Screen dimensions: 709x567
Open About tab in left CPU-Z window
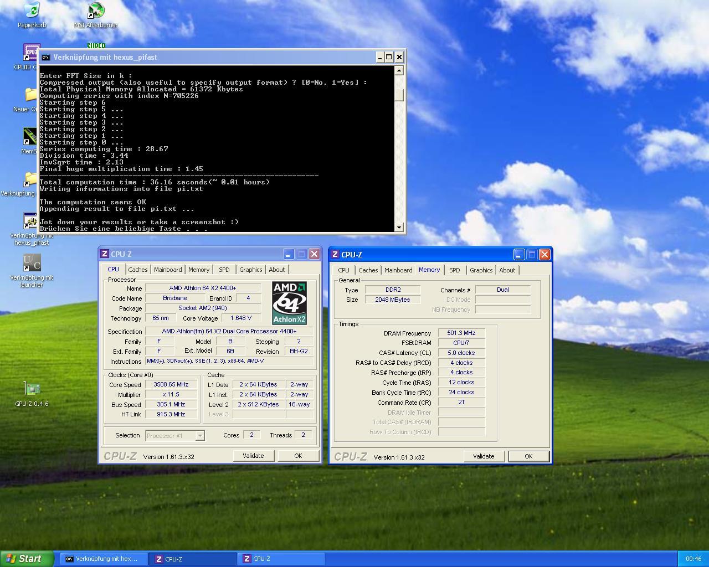(277, 270)
